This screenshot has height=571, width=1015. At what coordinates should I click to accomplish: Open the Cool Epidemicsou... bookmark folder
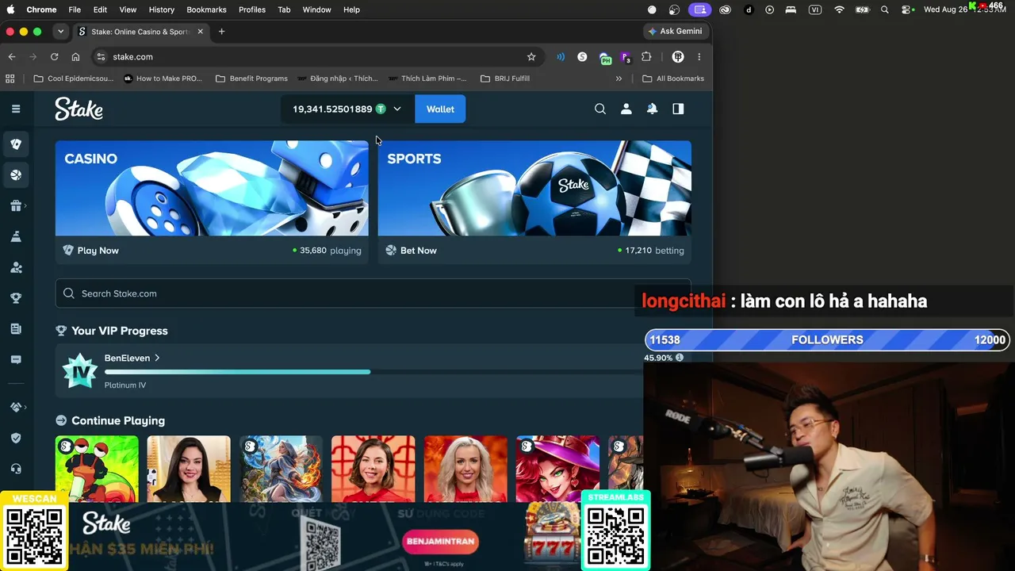74,79
